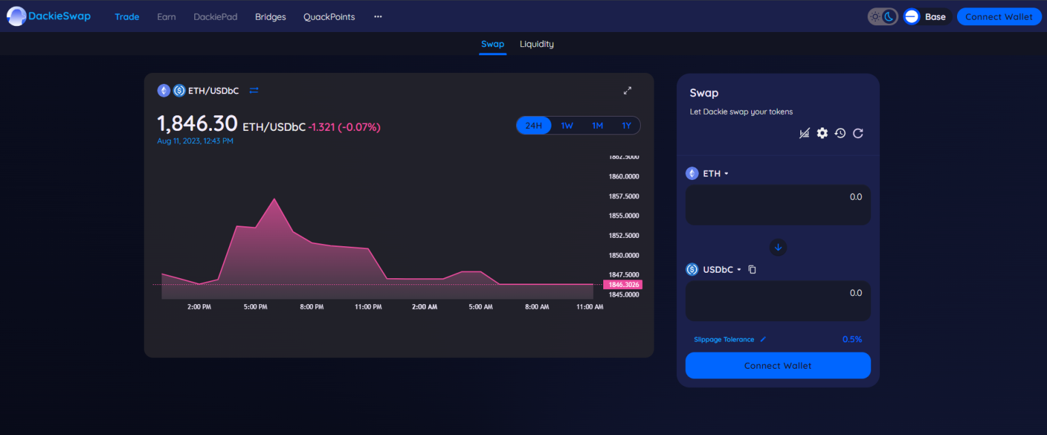1047x435 pixels.
Task: Switch to the Liquidity tab
Action: click(536, 44)
